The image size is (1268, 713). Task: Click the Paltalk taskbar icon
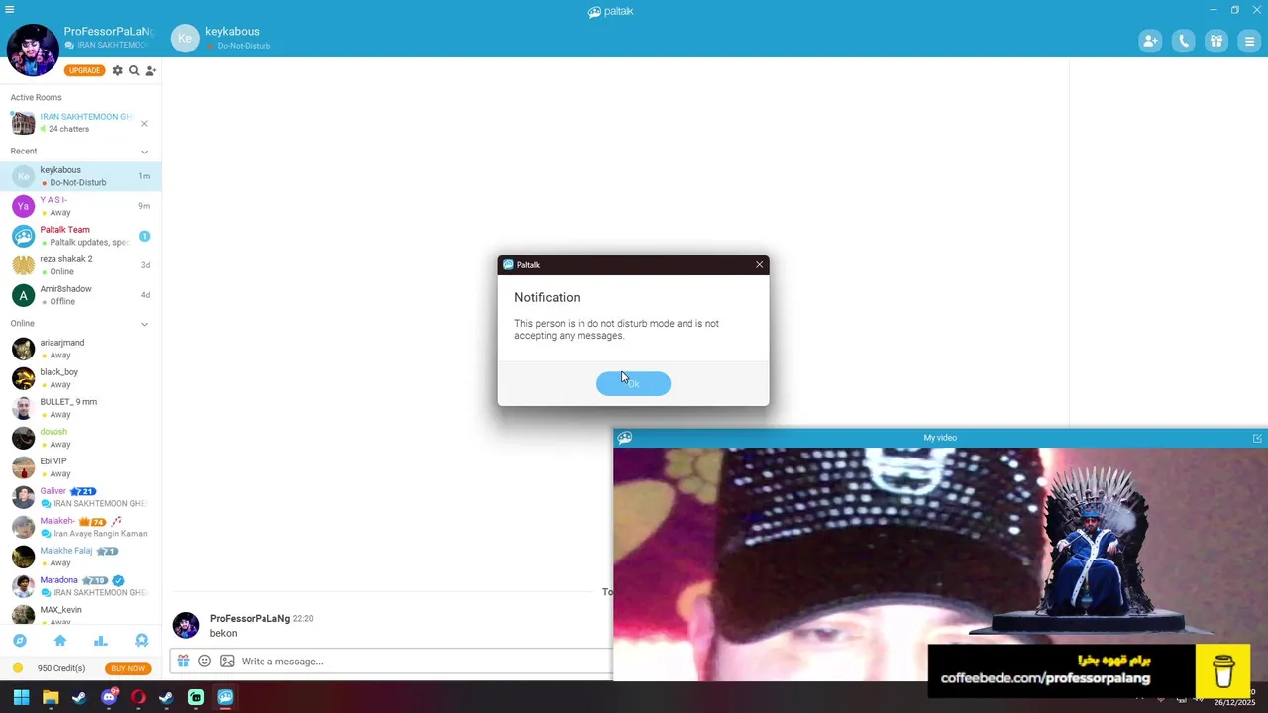tap(225, 697)
